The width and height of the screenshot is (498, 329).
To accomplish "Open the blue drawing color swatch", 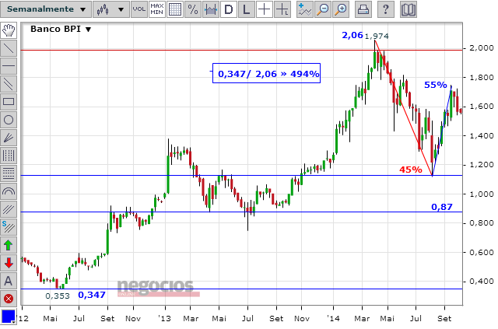I will [8, 317].
